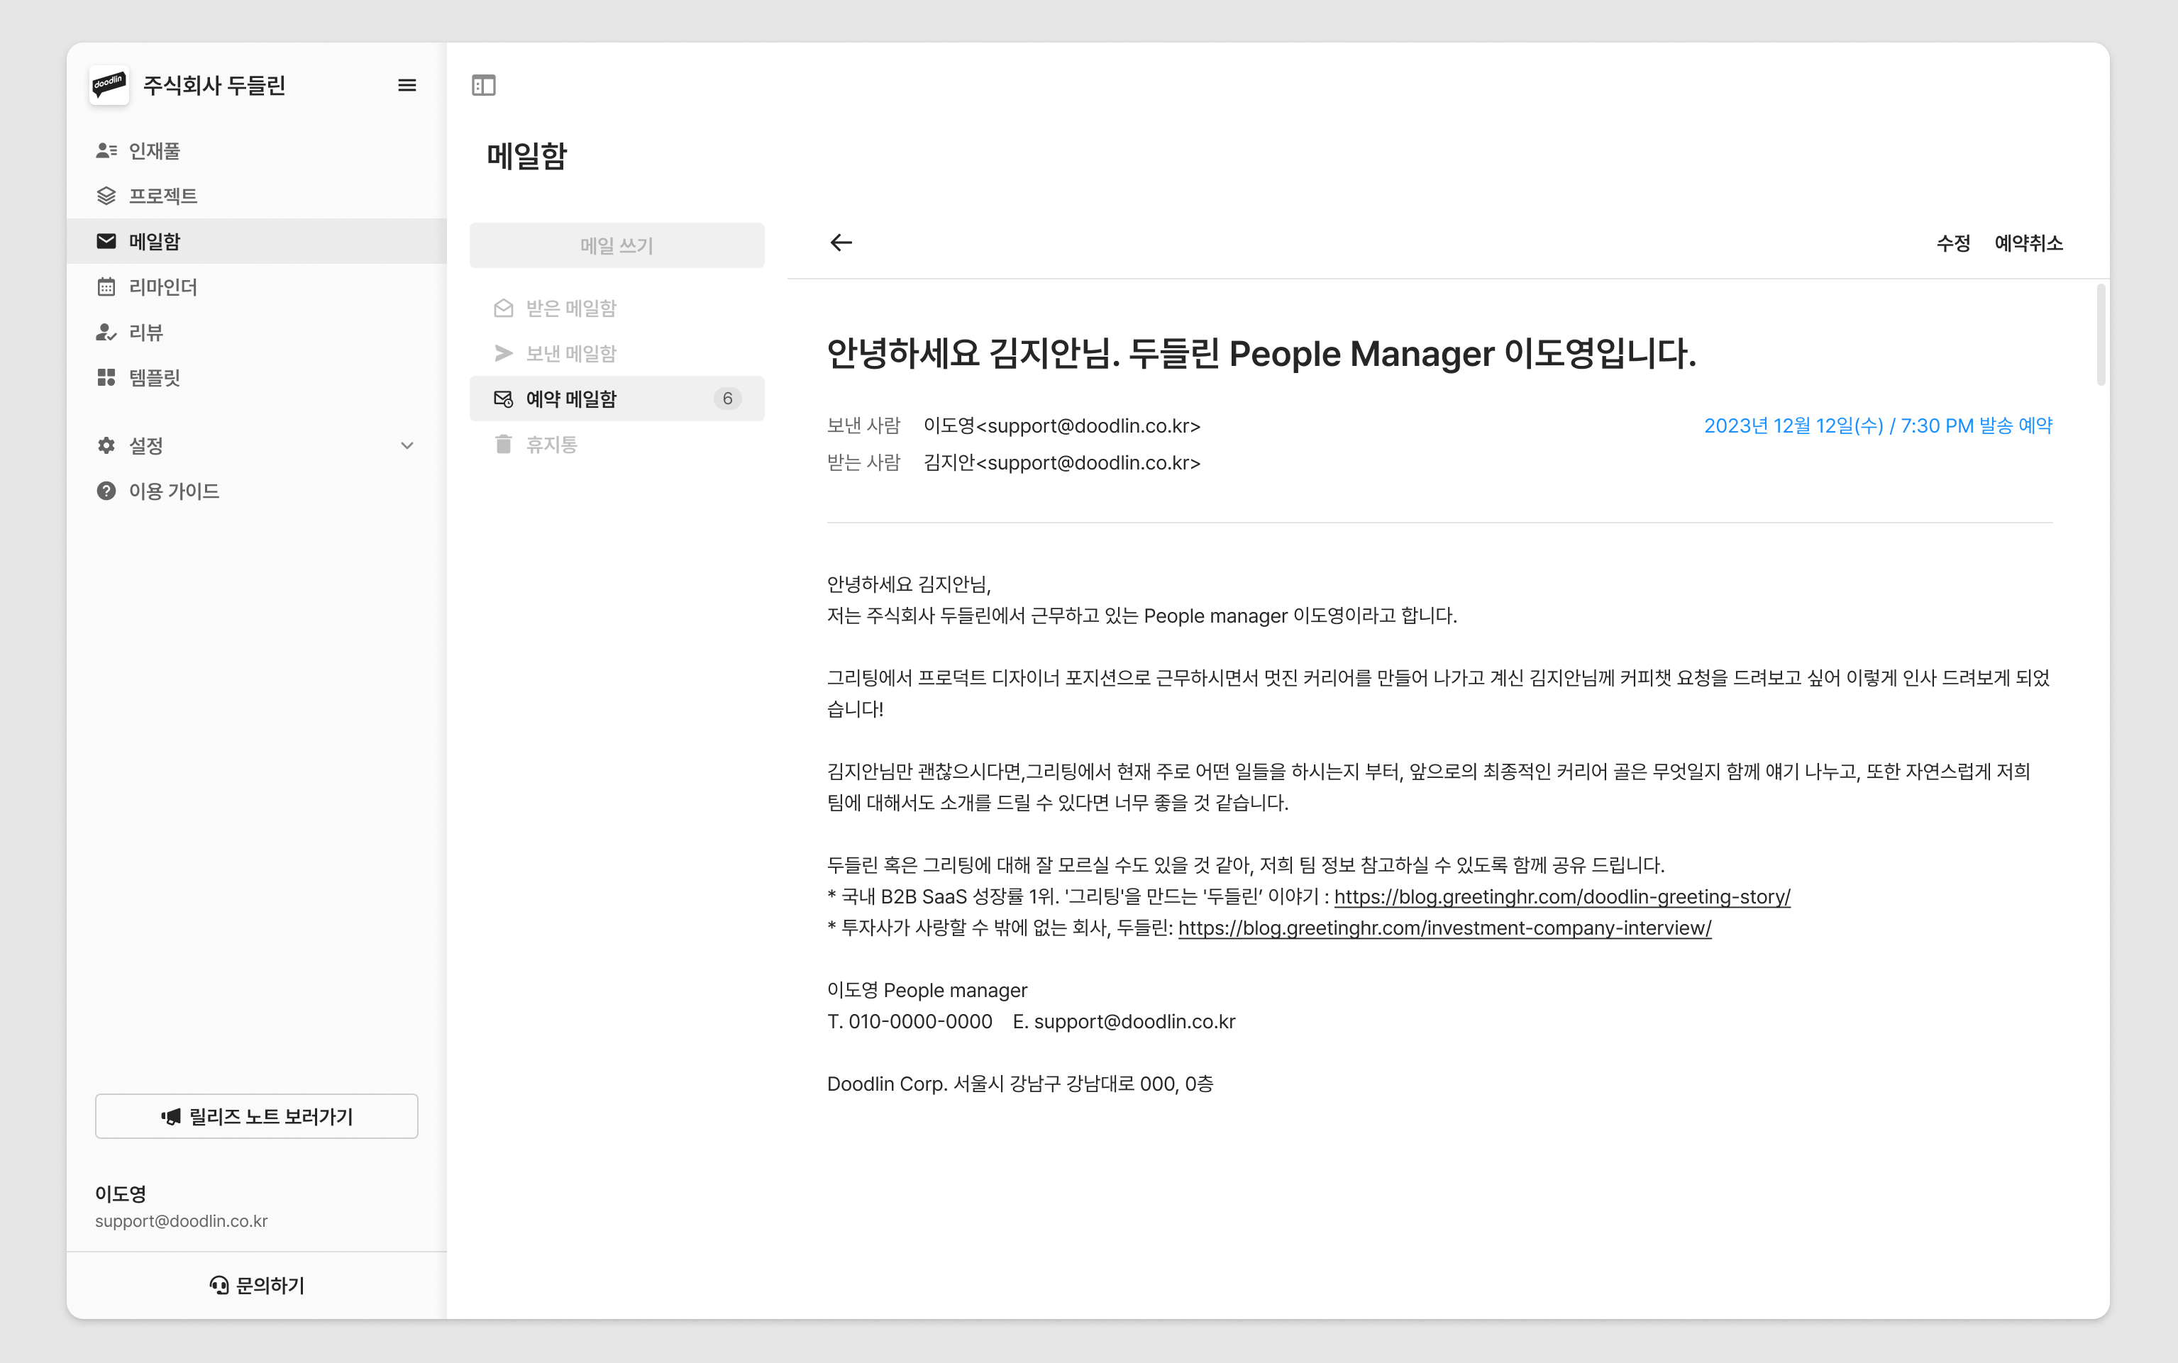This screenshot has height=1363, width=2178.
Task: Toggle the sidebar panel layout icon
Action: (x=483, y=86)
